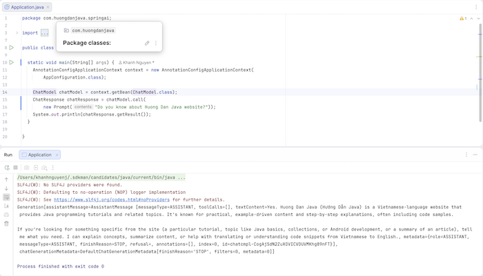
Task: Click the pencil edit icon in package popup
Action: (x=147, y=43)
